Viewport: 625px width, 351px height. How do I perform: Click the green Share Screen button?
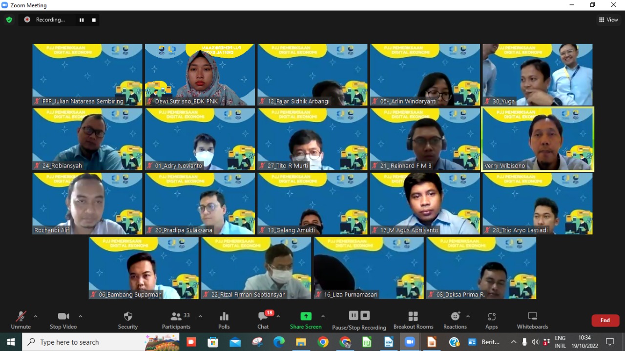pos(306,320)
